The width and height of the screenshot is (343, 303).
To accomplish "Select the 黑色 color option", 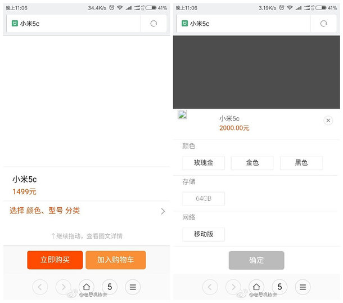I will coord(301,163).
